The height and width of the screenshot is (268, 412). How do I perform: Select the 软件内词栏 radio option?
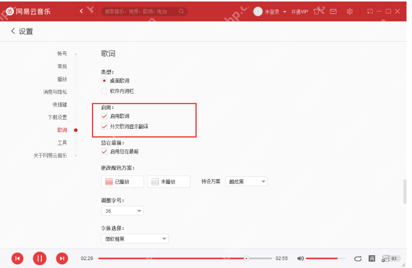click(104, 91)
